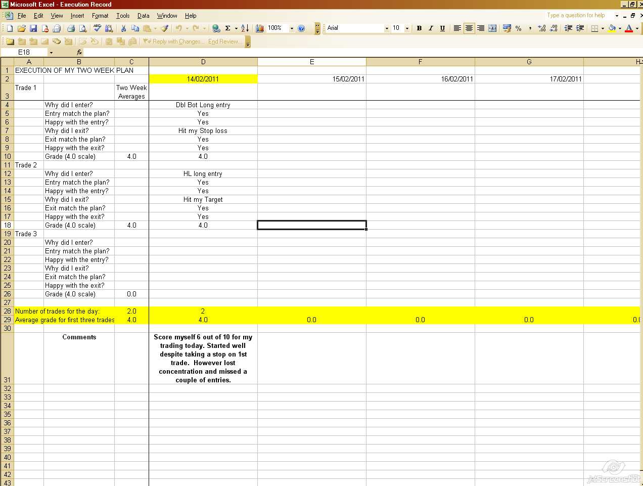643x486 pixels.
Task: Copy the selection using the toolbar icon
Action: [135, 28]
